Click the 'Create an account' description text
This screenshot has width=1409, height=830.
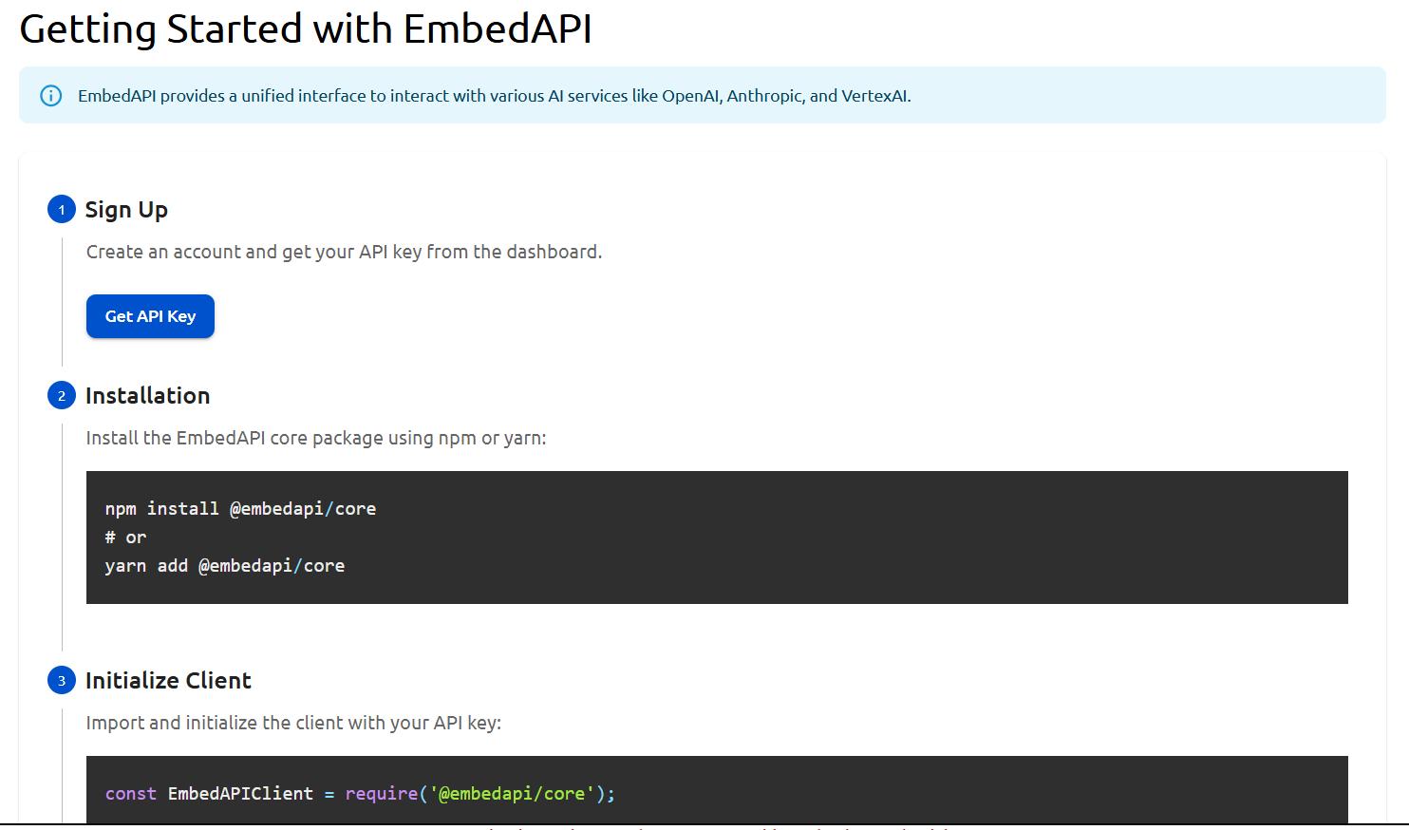(x=344, y=252)
